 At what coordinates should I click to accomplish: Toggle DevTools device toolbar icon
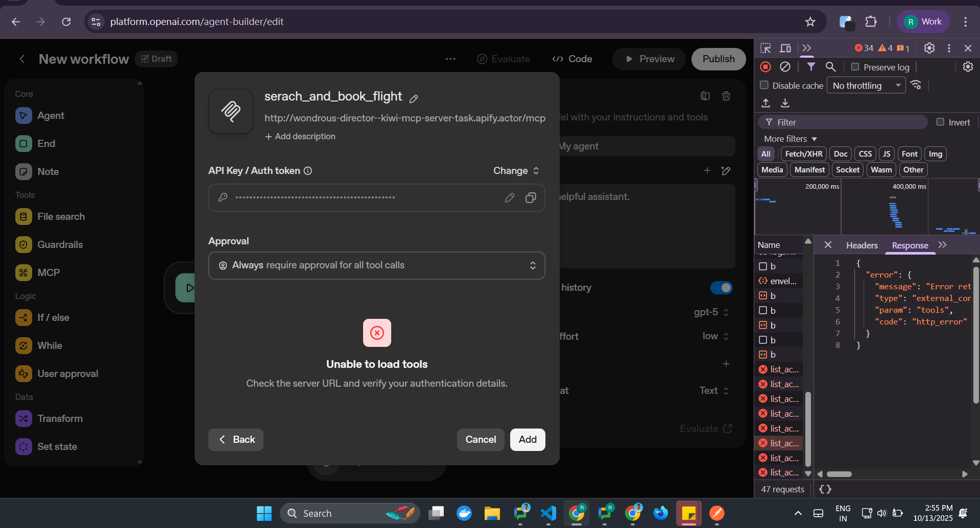(785, 48)
